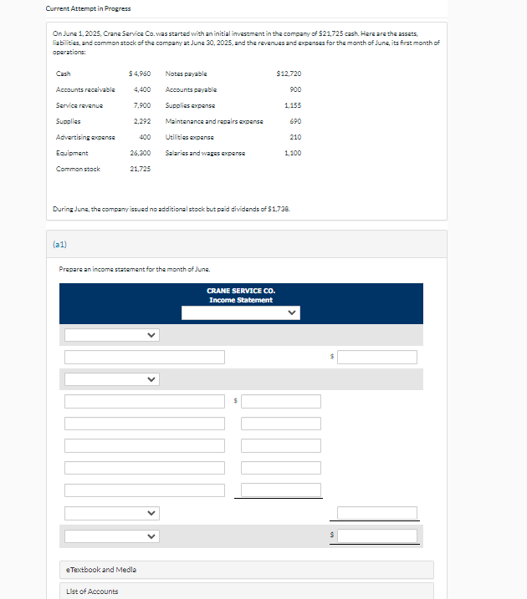527x599 pixels.
Task: Click the 26,300 equipment value
Action: tap(140, 153)
